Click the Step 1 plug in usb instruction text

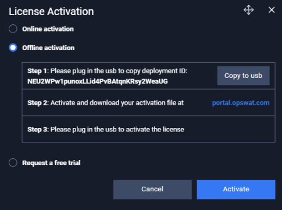pos(119,71)
